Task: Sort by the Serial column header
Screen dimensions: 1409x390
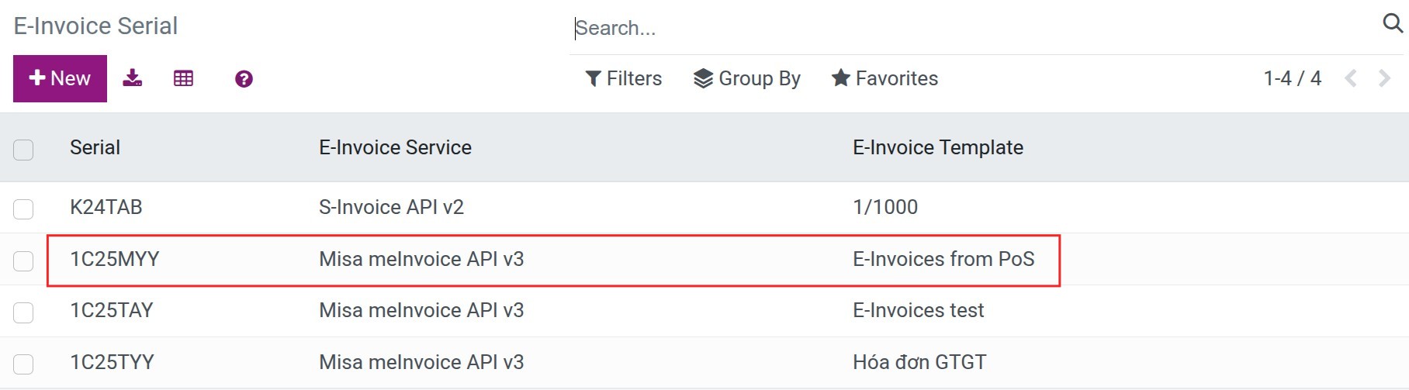Action: coord(95,147)
